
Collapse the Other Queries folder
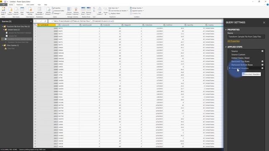pos(3,45)
